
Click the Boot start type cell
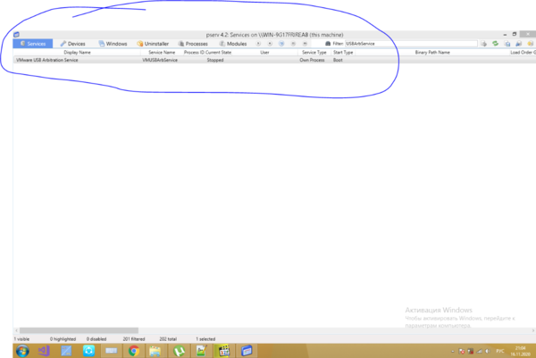[x=338, y=60]
